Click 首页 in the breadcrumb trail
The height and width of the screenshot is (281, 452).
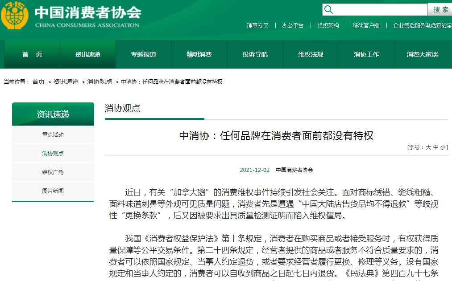[38, 82]
